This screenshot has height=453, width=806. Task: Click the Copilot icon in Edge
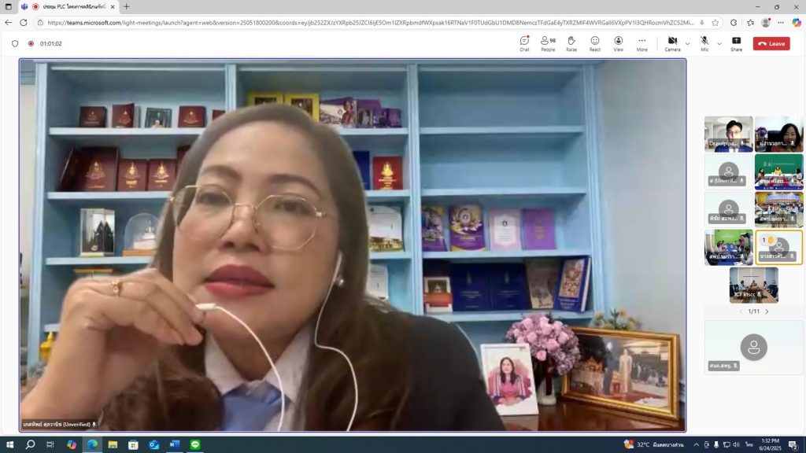click(x=797, y=23)
